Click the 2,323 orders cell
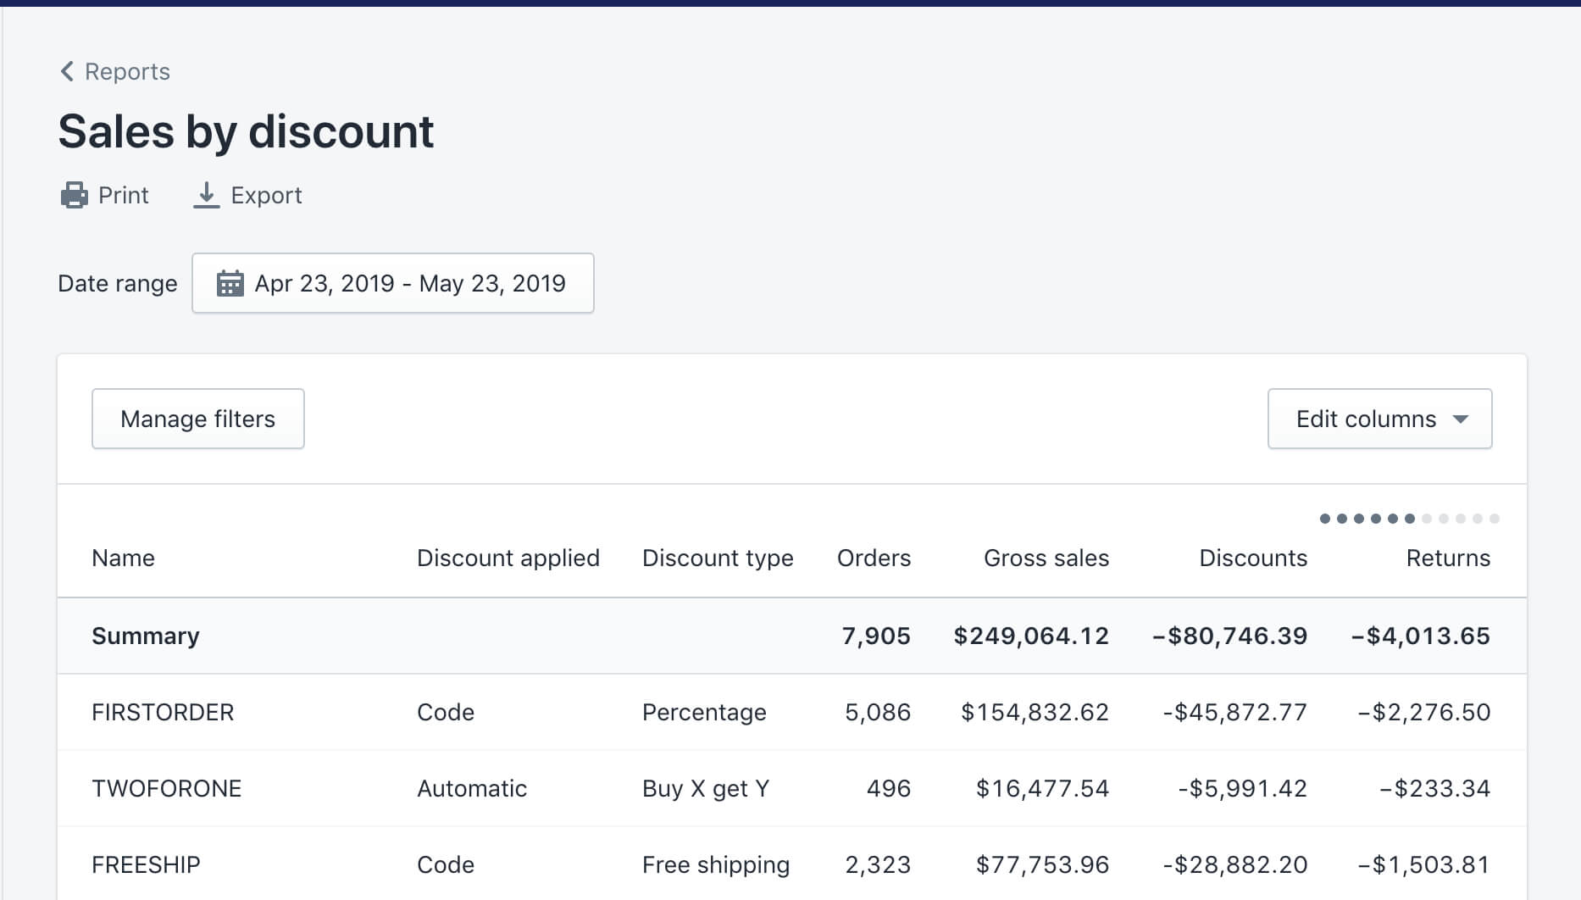 point(878,864)
